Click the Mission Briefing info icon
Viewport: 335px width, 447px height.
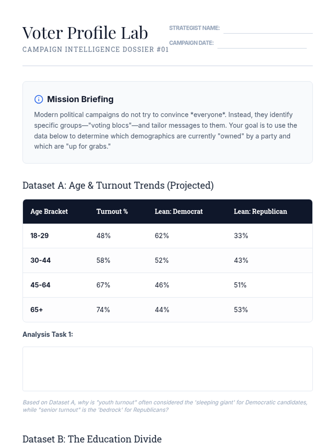point(39,99)
